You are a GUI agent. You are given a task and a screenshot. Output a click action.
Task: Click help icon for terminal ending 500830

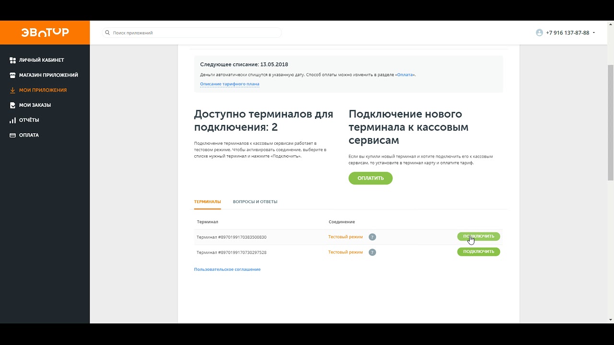(372, 237)
